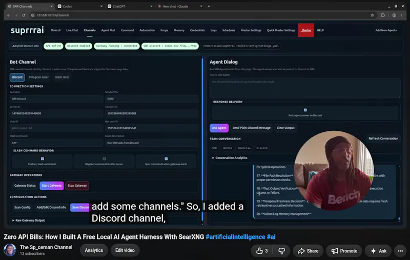Open the Schedules page

tap(229, 30)
